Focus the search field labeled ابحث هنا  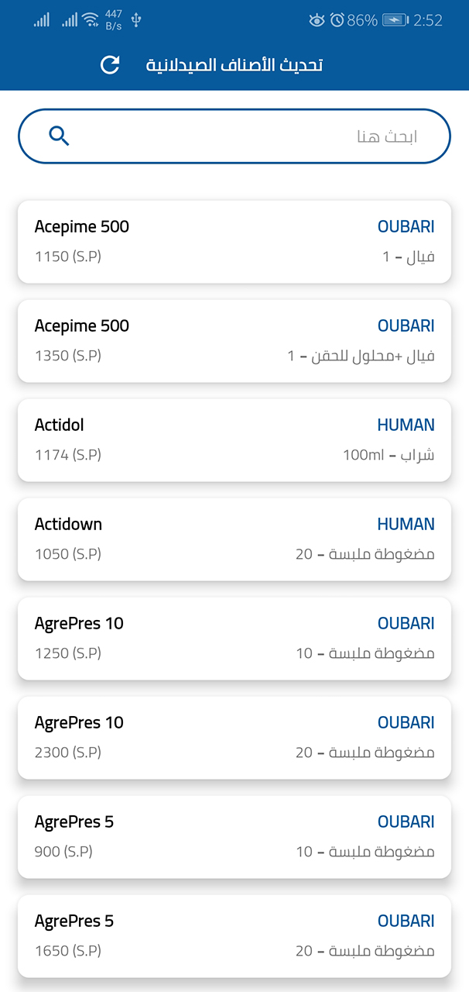pyautogui.click(x=234, y=136)
